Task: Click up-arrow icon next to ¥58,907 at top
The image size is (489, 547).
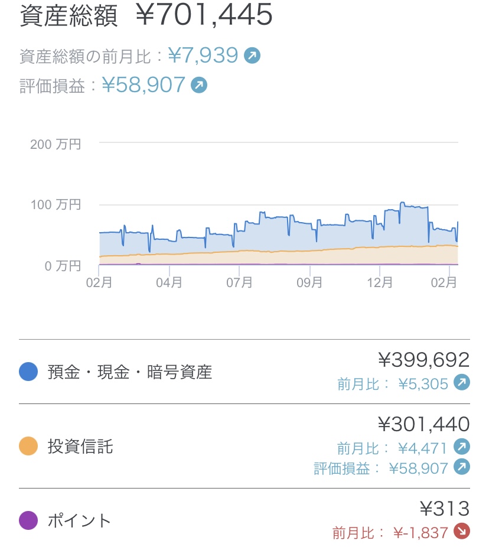Action: point(199,86)
